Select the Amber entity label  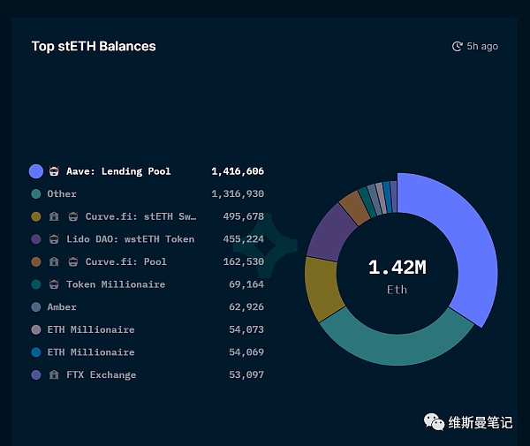pos(62,307)
